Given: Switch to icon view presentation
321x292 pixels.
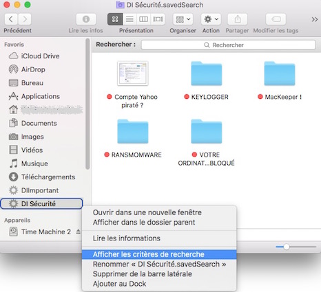Looking at the screenshot, I should pyautogui.click(x=115, y=19).
